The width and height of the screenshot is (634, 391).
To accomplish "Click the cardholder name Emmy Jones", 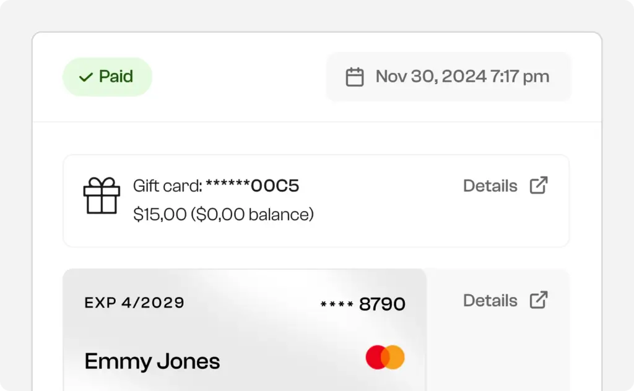I will pyautogui.click(x=152, y=361).
